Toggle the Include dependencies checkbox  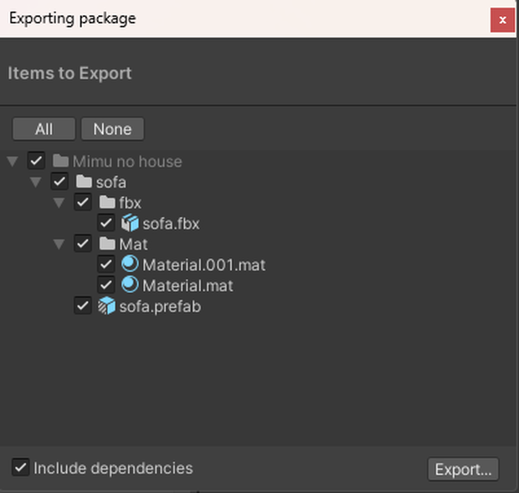(21, 467)
